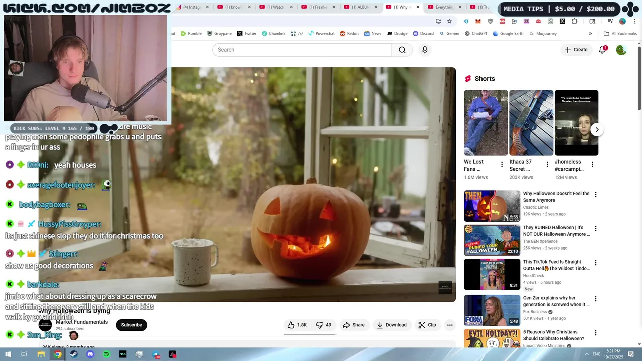Image resolution: width=642 pixels, height=361 pixels.
Task: Open Telegram from the taskbar
Action: pyautogui.click(x=156, y=354)
